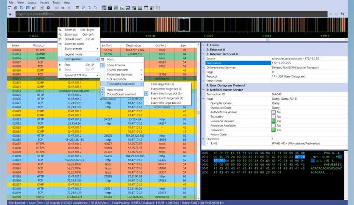The width and height of the screenshot is (354, 205).
Task: Select Each large tick (1) option
Action: 168,84
